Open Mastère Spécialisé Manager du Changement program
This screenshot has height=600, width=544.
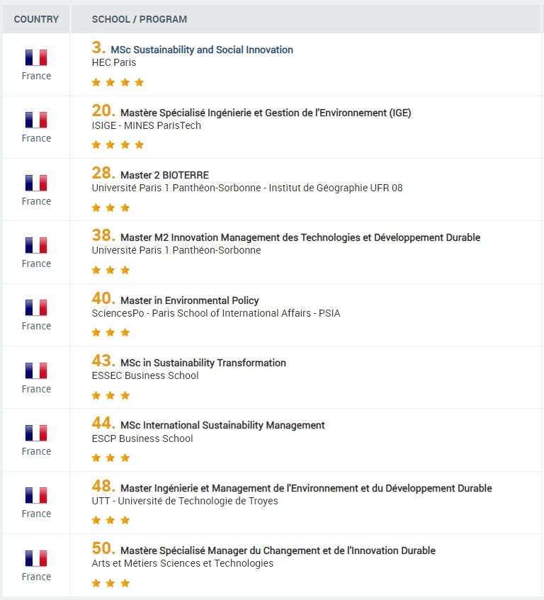tap(278, 550)
